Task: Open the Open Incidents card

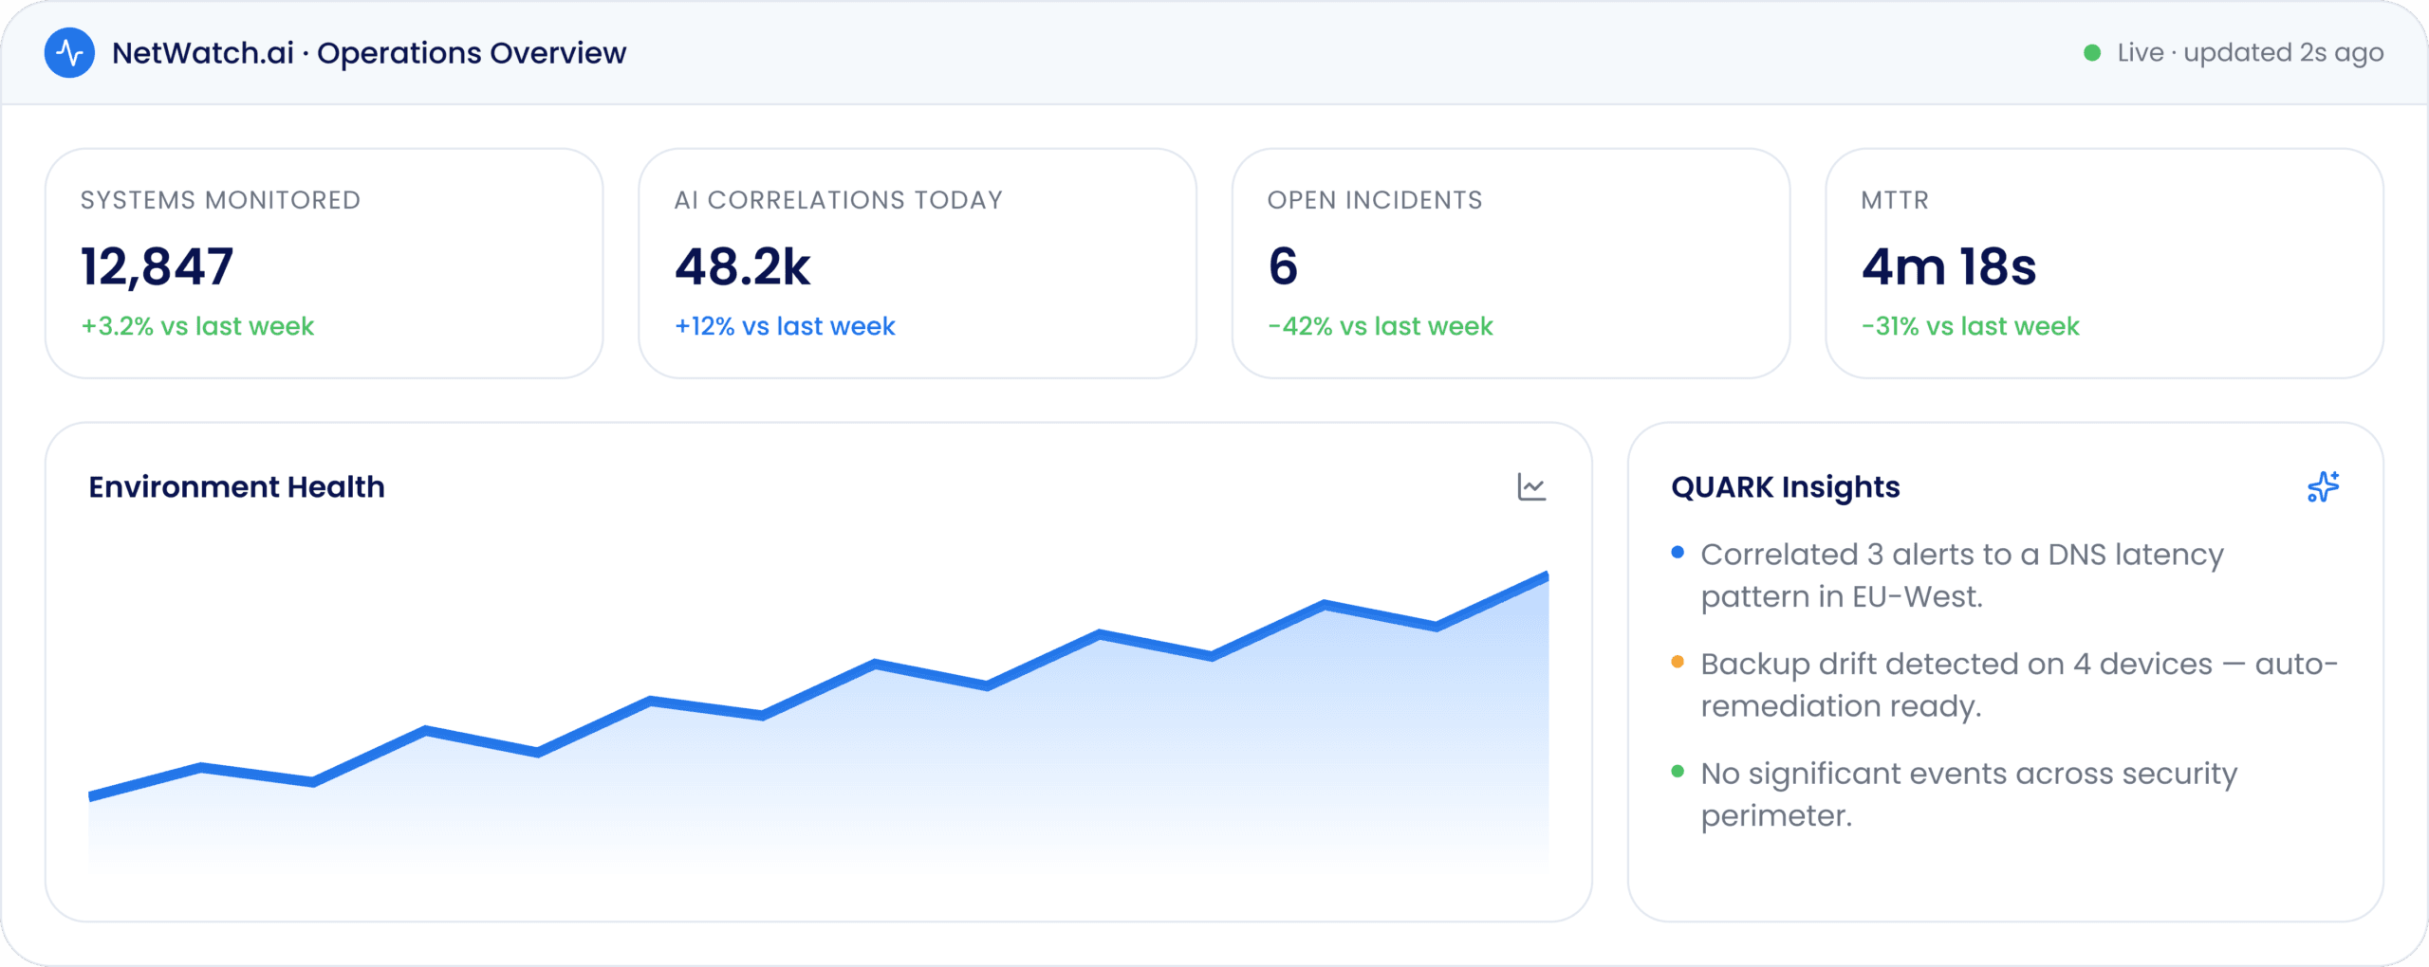Action: [x=1511, y=263]
